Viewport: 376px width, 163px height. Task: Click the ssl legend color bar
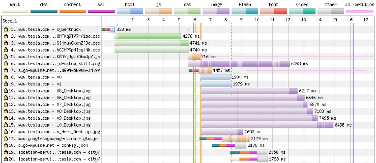tap(101, 12)
